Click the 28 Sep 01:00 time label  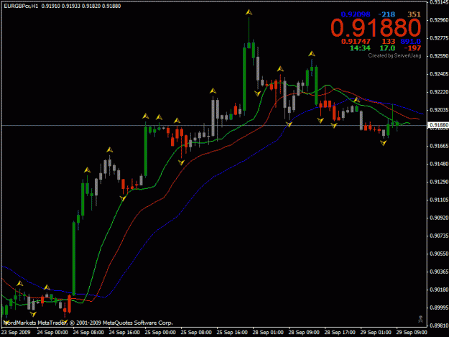[268, 333]
